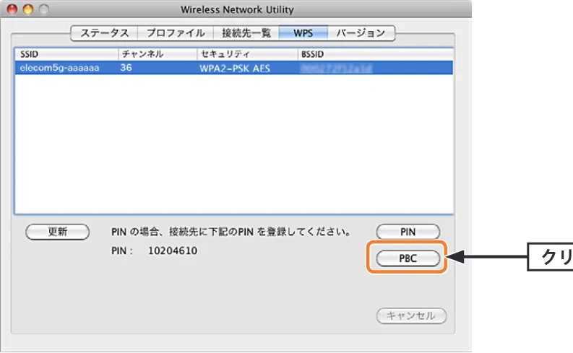Select the elecom5g-aaaaaa network row

tap(234, 68)
